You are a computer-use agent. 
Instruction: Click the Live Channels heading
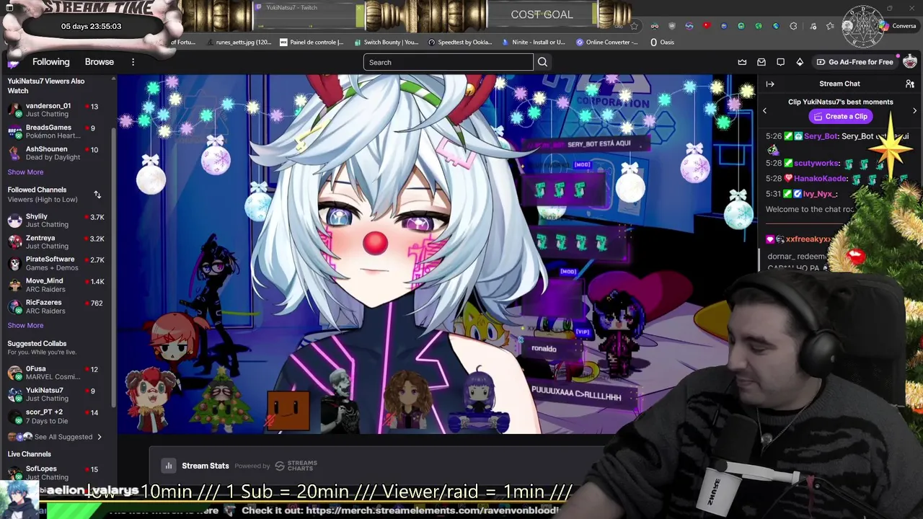point(29,454)
